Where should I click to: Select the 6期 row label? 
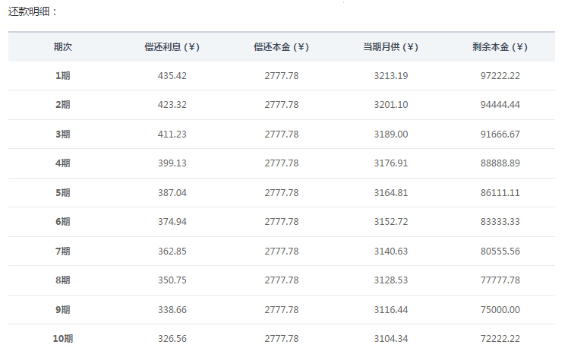pos(63,221)
